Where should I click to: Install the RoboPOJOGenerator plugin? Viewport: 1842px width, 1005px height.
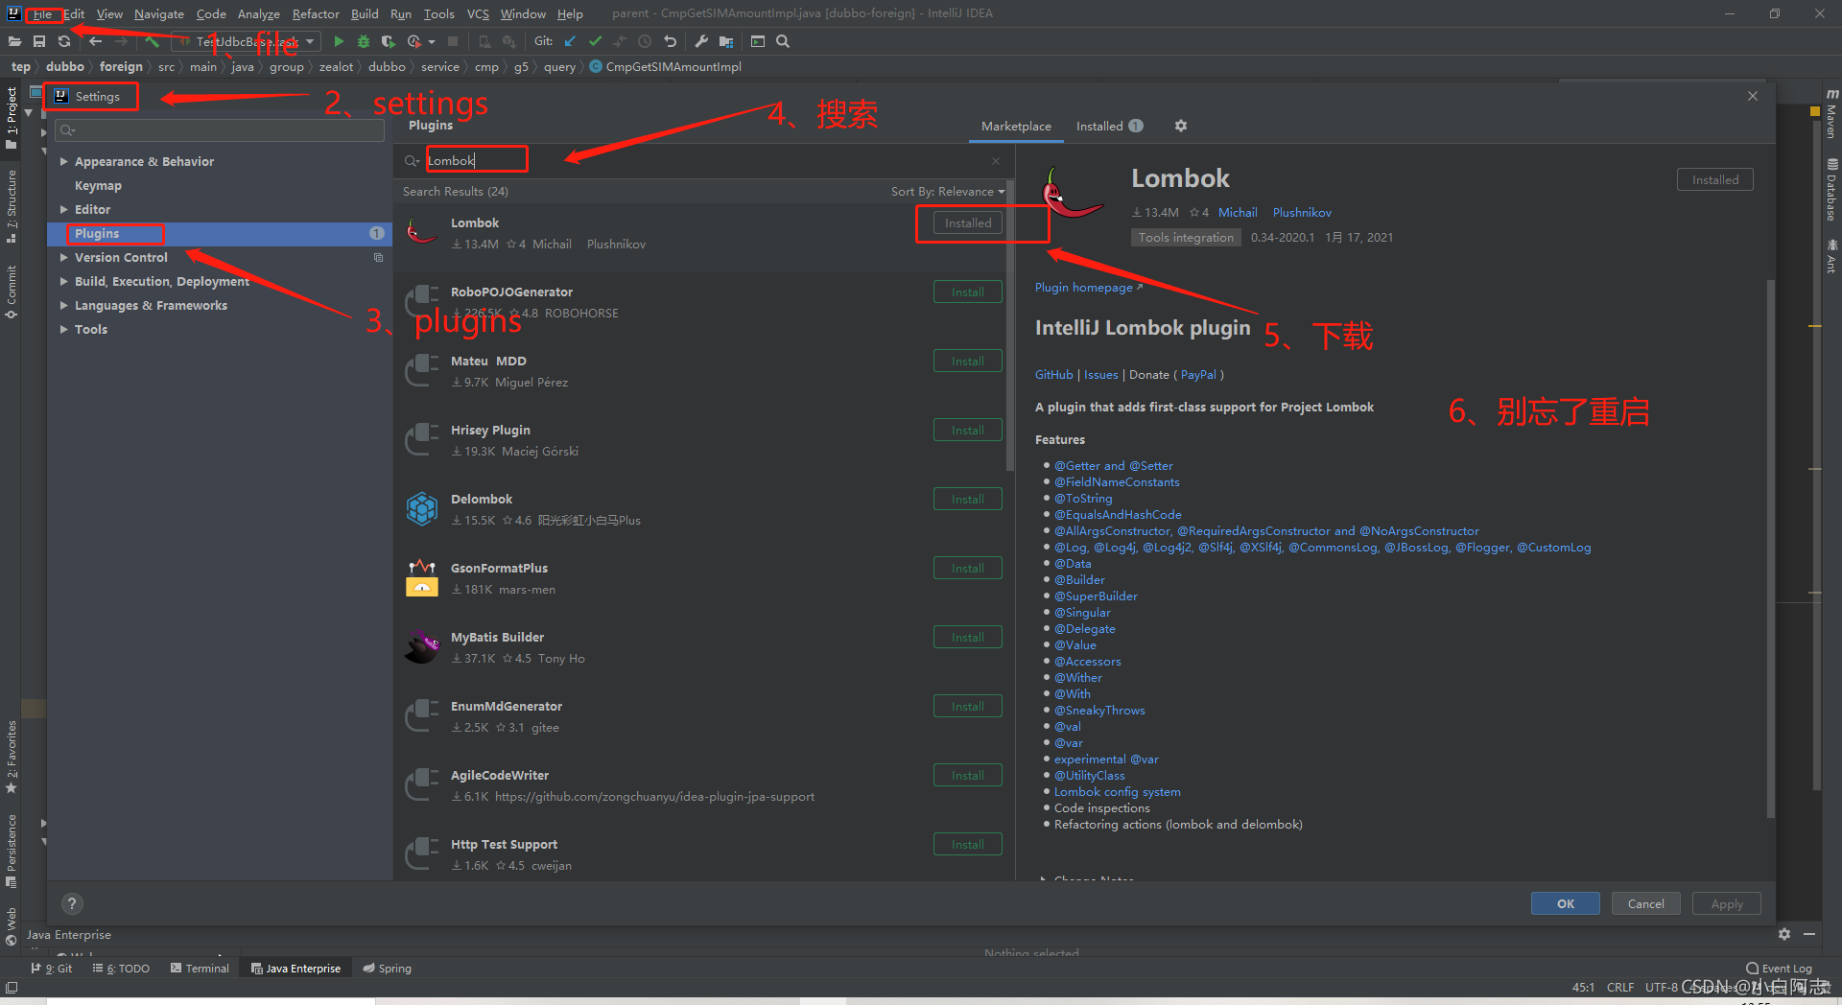[967, 292]
